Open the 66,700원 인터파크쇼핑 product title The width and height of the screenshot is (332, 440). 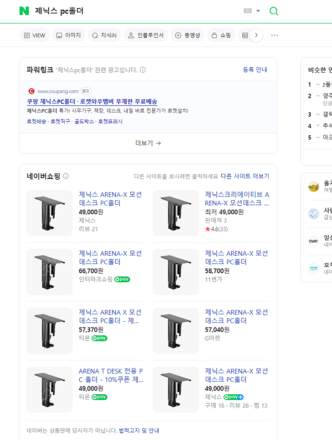click(x=110, y=258)
